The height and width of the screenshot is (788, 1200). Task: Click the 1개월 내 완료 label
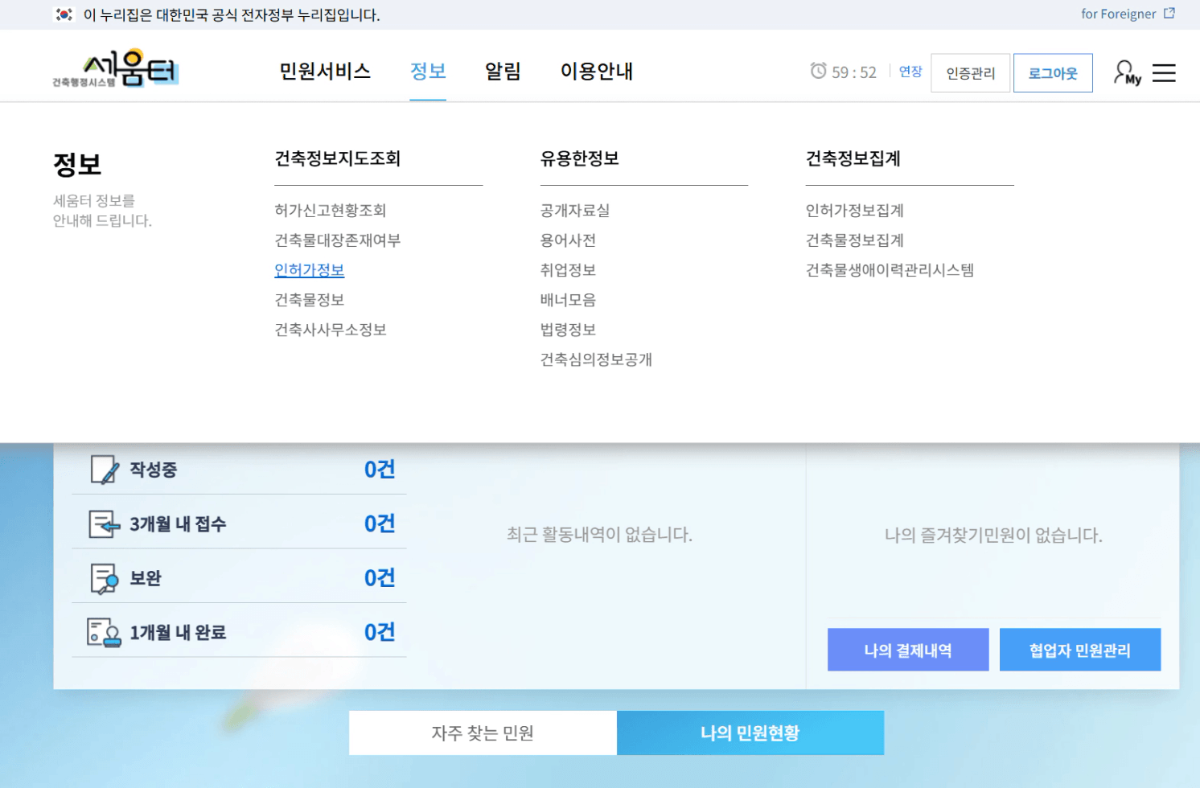point(178,633)
